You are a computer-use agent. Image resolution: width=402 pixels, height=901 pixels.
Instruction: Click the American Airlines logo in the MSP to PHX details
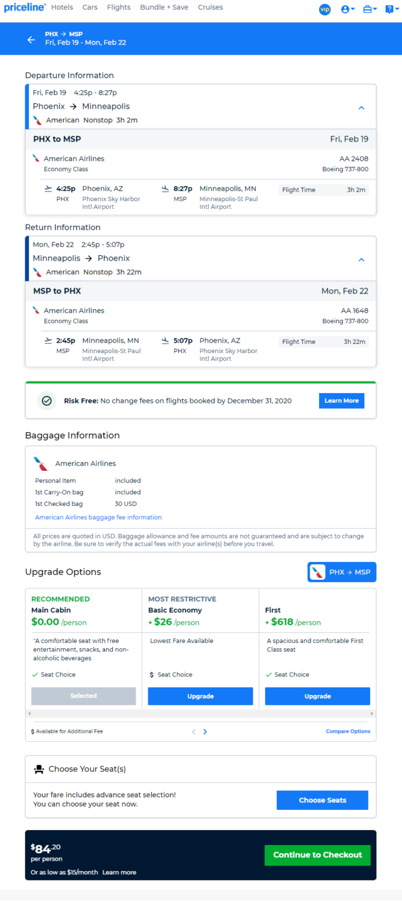[37, 310]
